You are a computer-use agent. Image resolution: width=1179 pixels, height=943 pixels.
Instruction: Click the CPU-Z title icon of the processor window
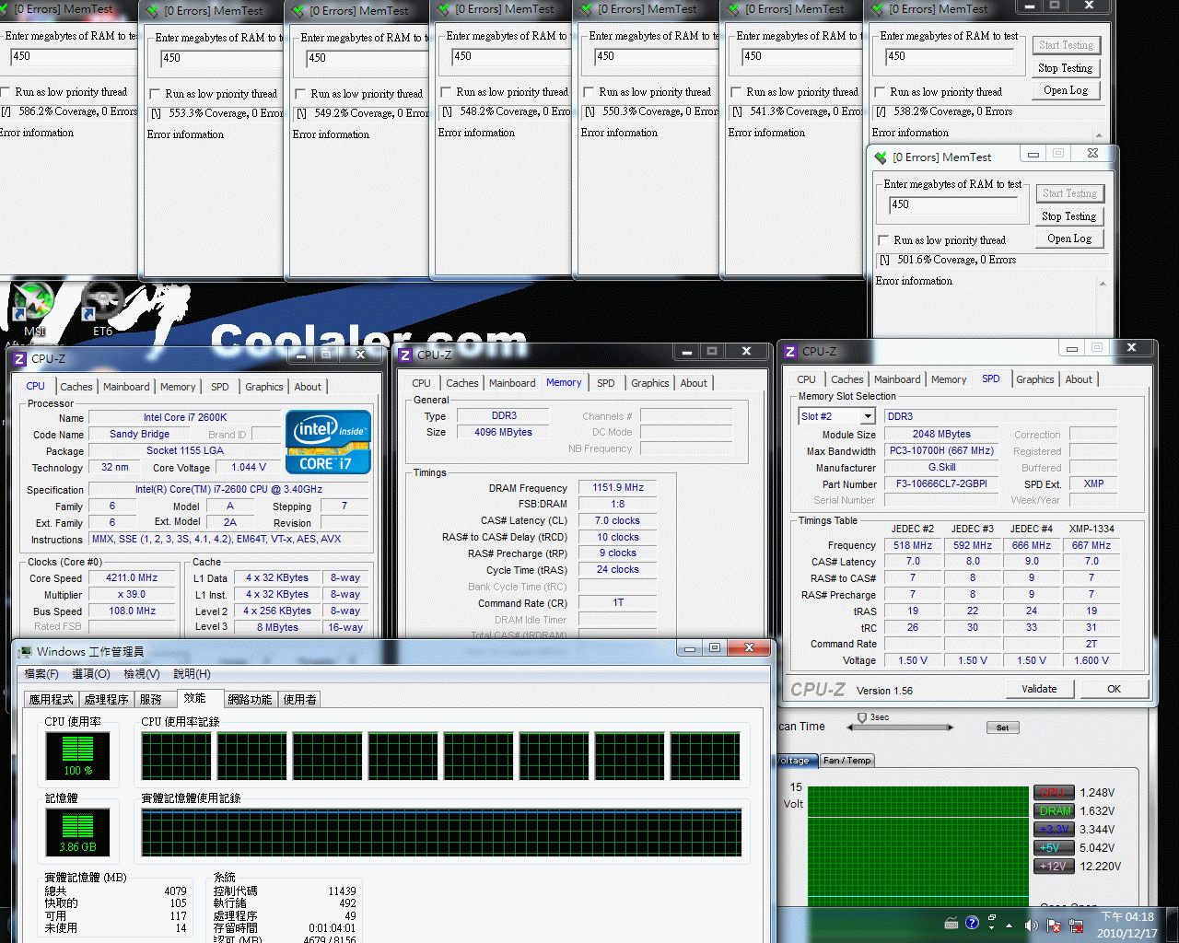(x=19, y=358)
